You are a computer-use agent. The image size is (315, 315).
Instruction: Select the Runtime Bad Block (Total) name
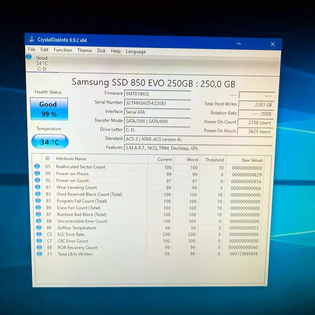click(82, 214)
